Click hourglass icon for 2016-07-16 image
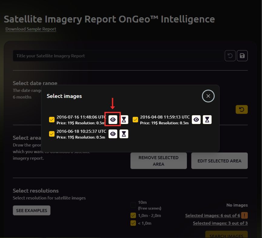262x238 pixels. pos(124,120)
